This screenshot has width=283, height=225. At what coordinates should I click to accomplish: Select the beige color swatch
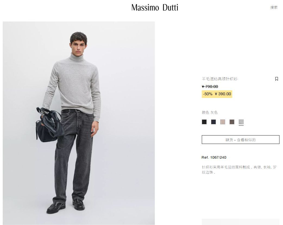tap(222, 122)
